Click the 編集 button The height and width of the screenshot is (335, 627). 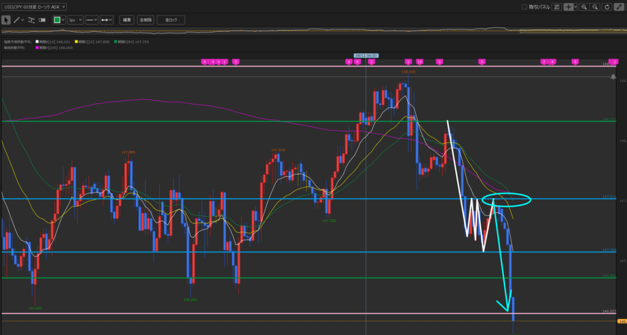tap(127, 20)
